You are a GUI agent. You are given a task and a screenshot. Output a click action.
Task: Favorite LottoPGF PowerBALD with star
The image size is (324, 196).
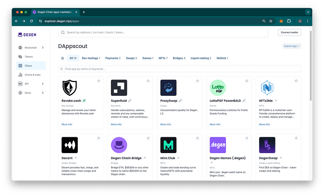247,81
